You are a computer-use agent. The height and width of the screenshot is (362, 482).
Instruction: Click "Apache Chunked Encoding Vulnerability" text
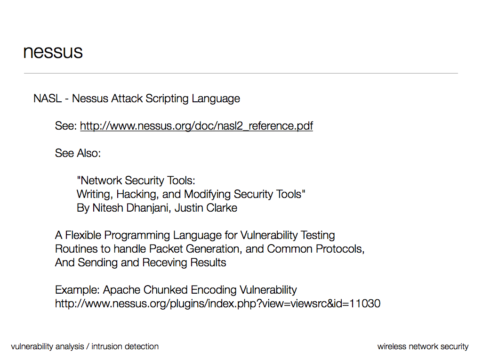[x=200, y=290]
